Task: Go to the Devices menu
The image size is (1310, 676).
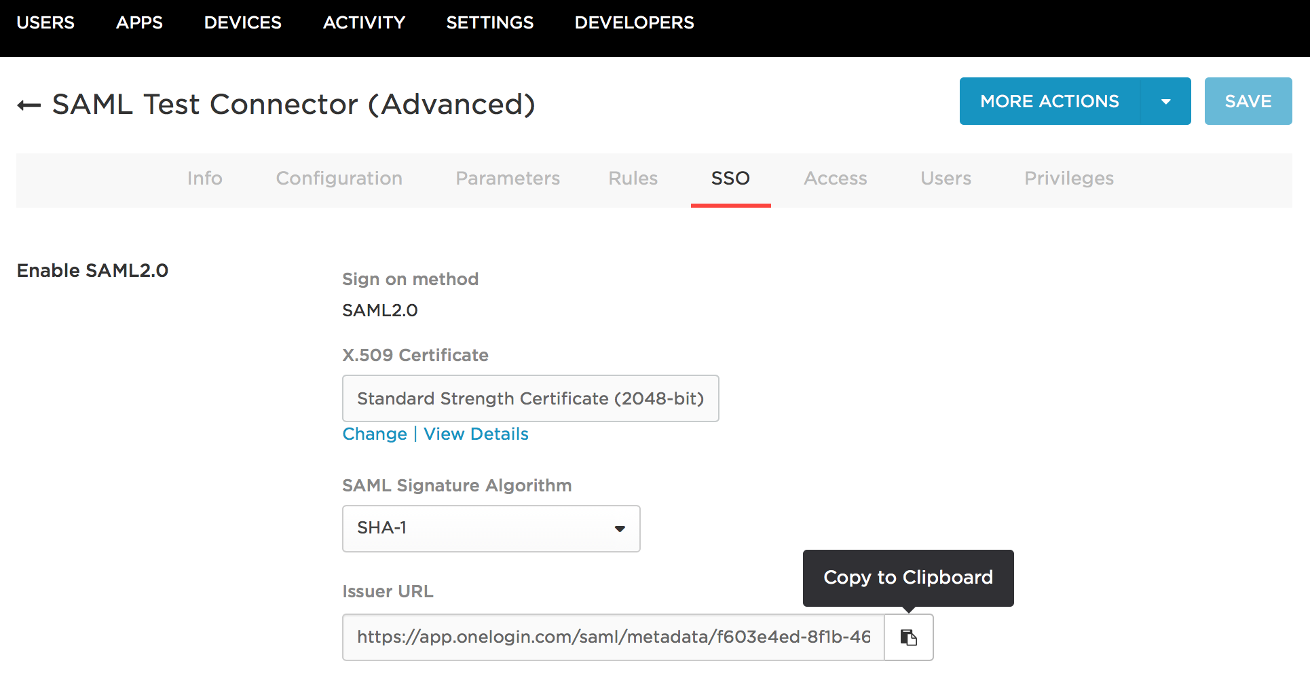Action: (x=242, y=23)
